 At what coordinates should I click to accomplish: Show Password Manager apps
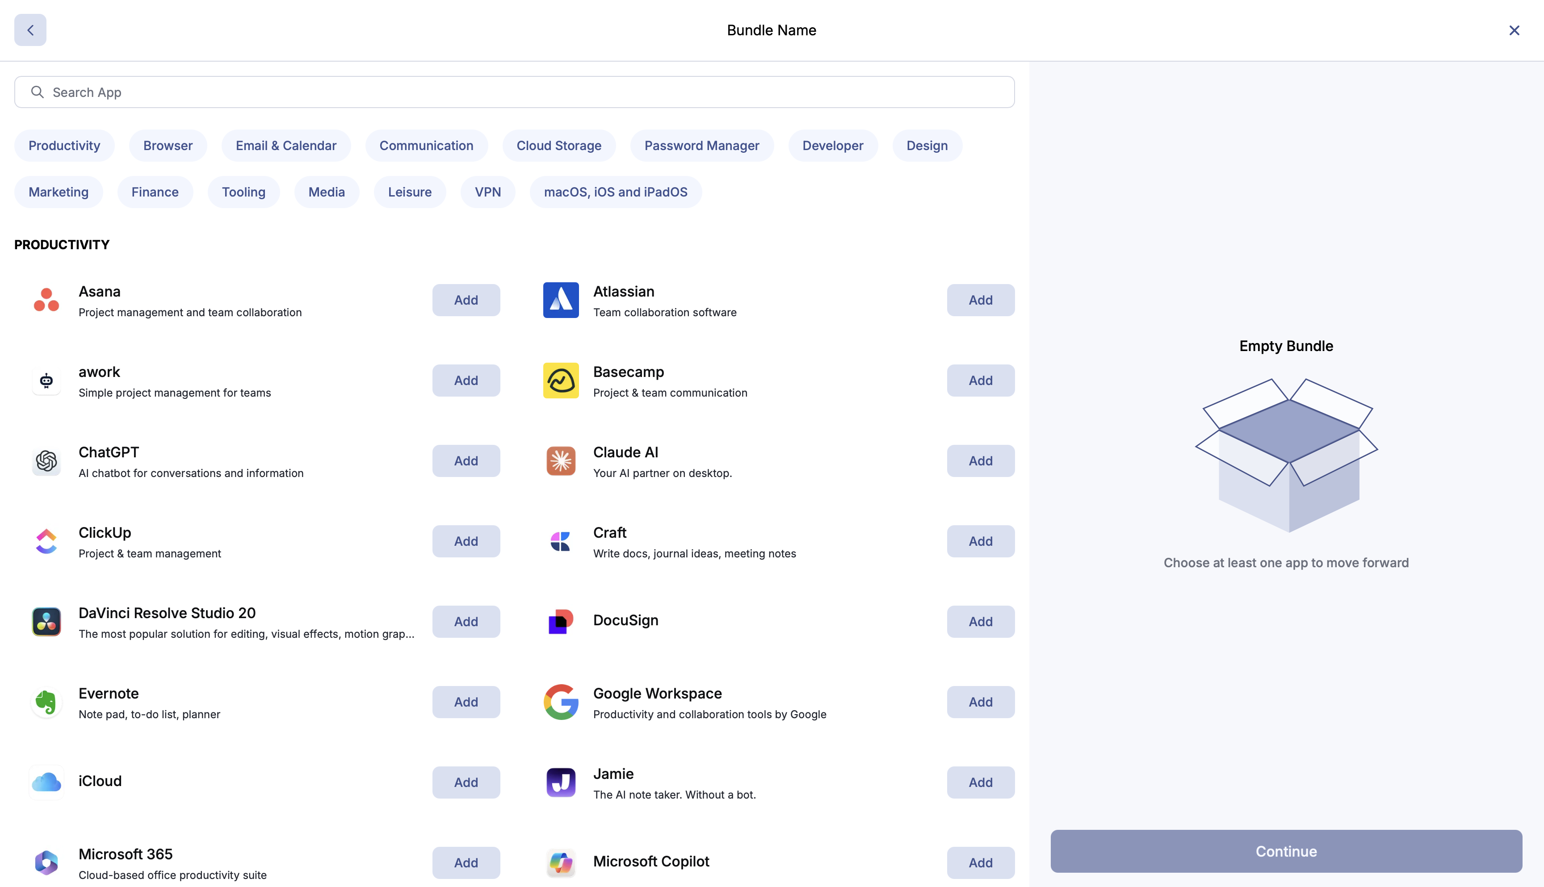(702, 146)
